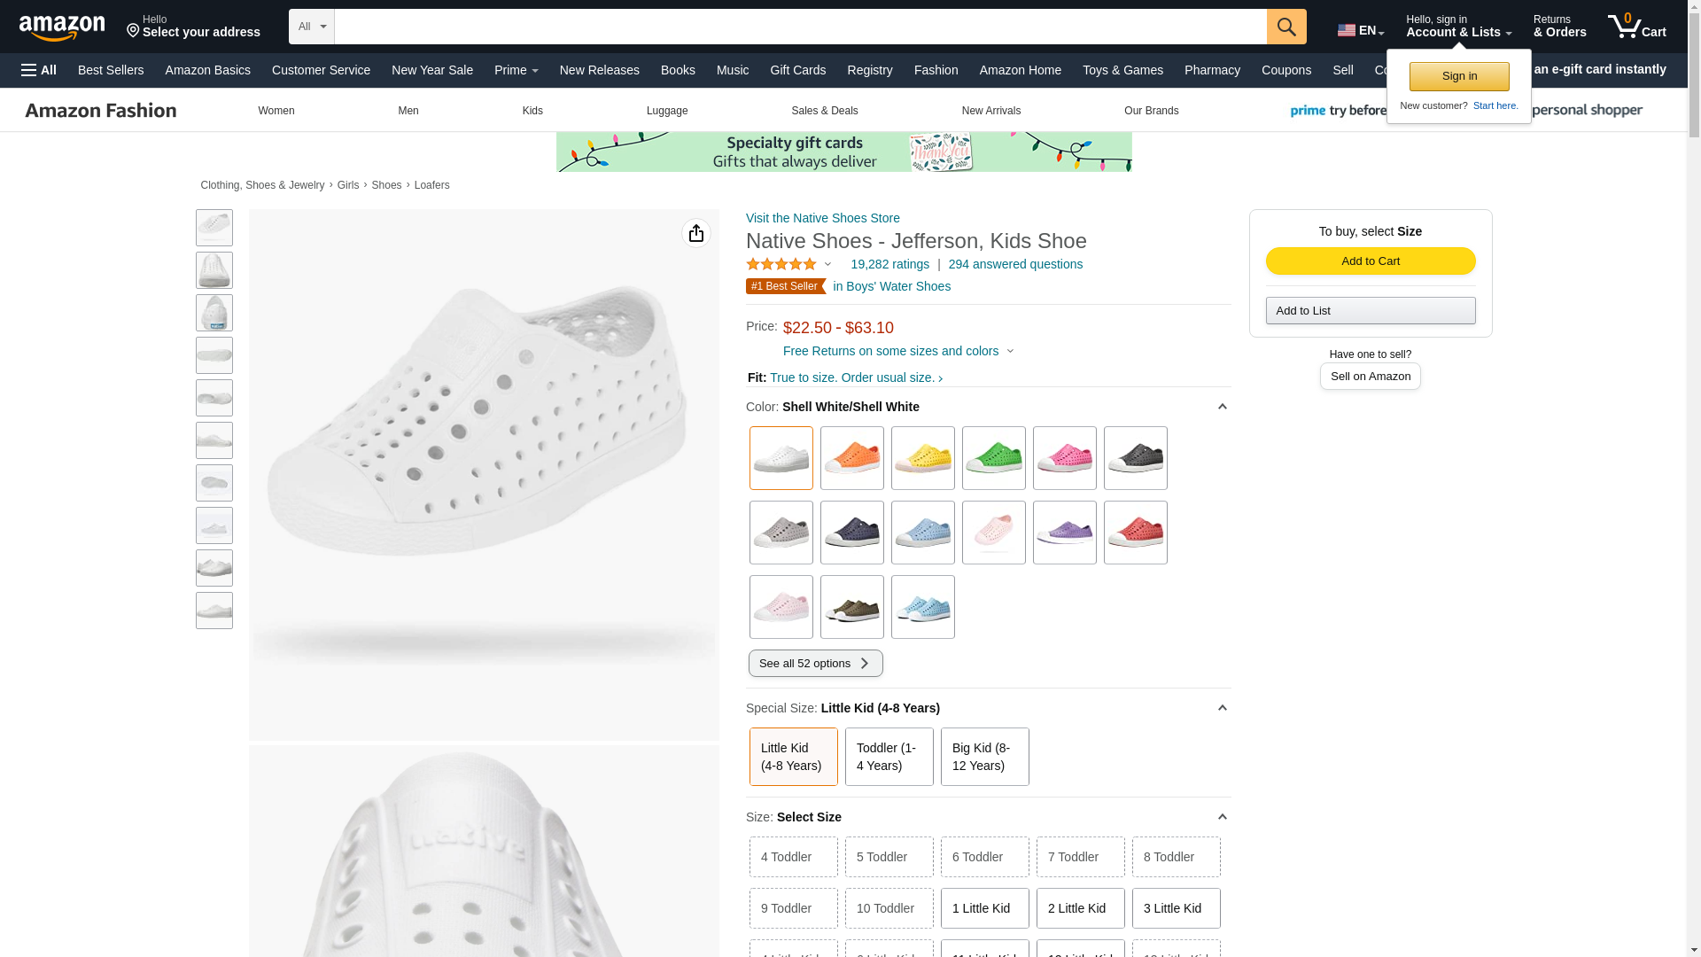The height and width of the screenshot is (957, 1701).
Task: Select the orange shoe color swatch
Action: click(x=851, y=458)
